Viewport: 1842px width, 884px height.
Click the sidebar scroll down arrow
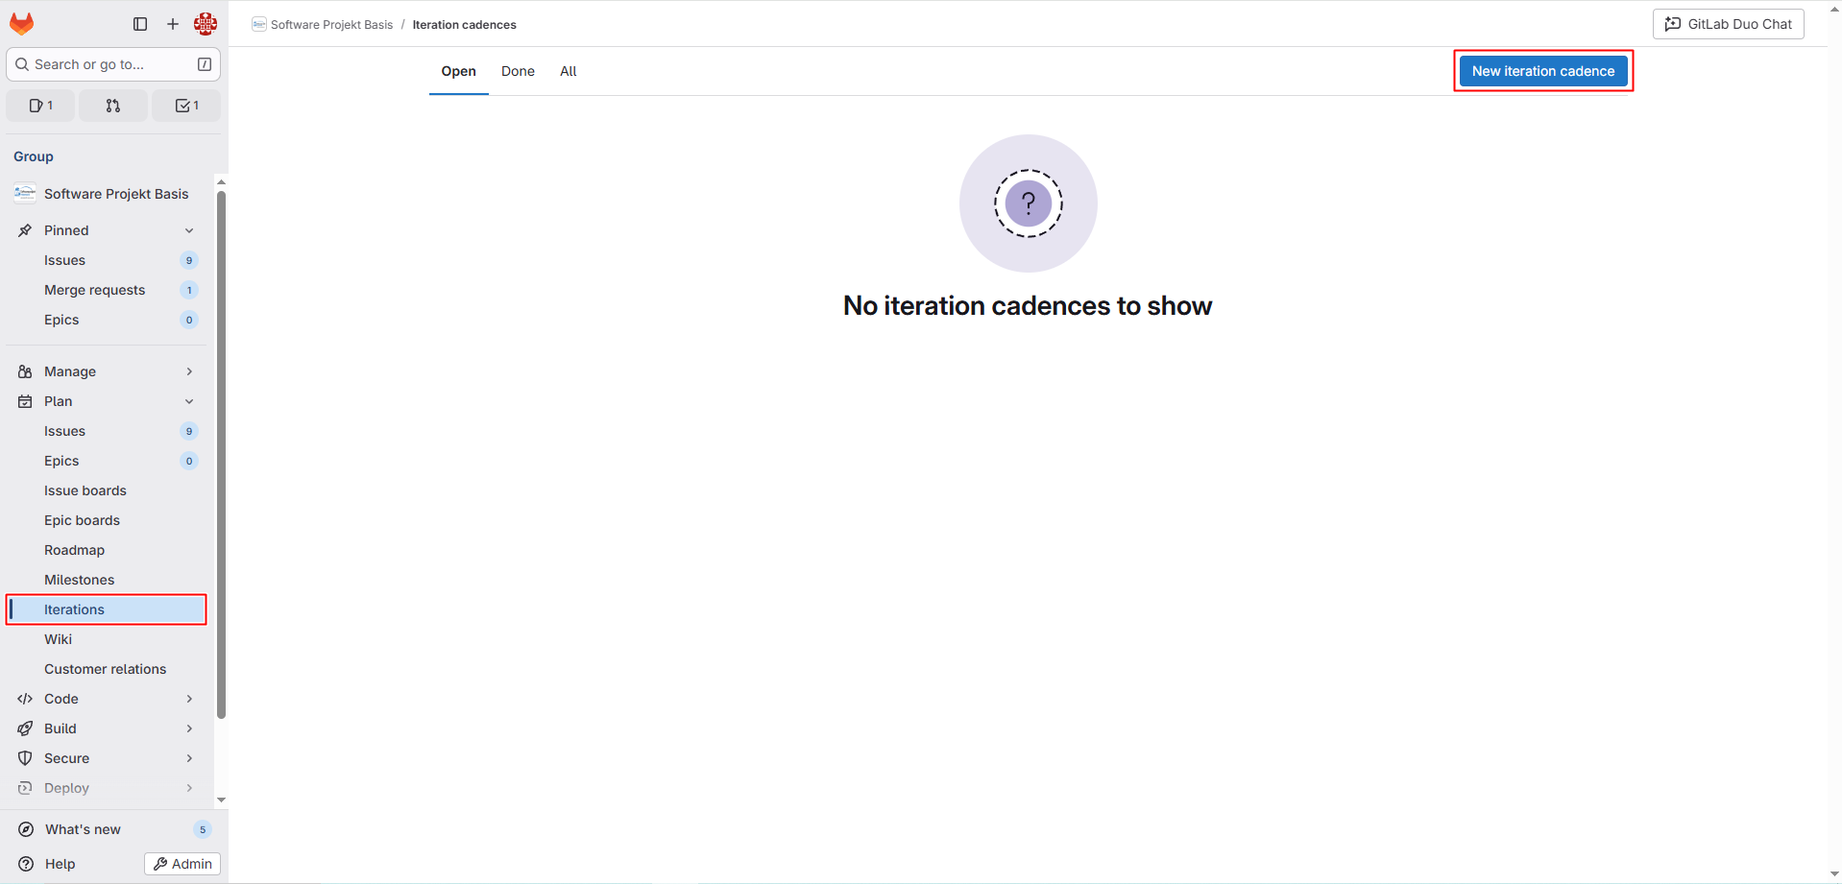[221, 800]
